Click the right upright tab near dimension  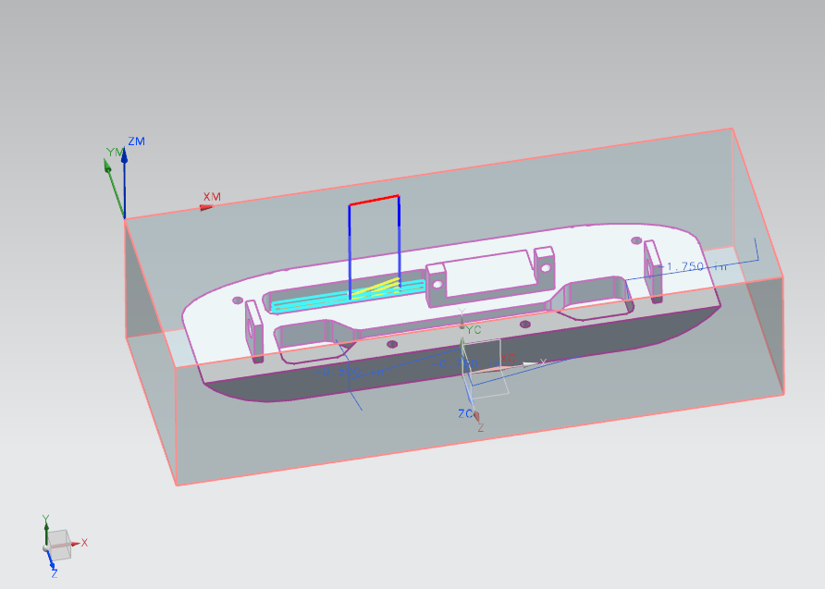coord(653,269)
